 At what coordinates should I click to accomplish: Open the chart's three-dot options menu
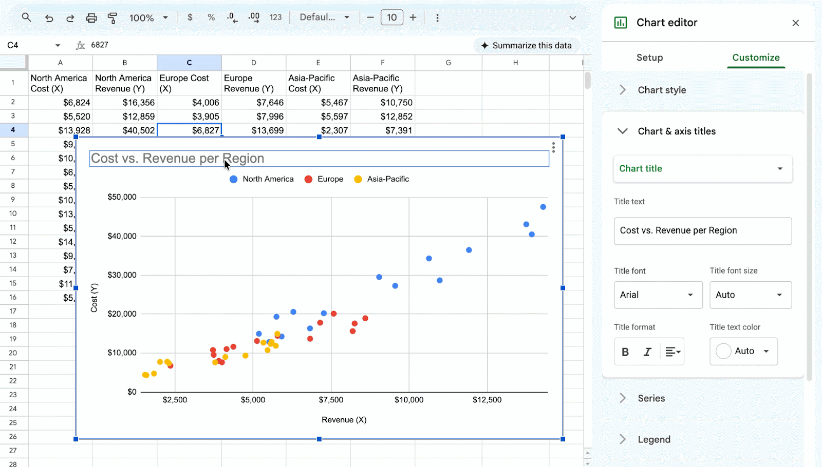point(553,148)
